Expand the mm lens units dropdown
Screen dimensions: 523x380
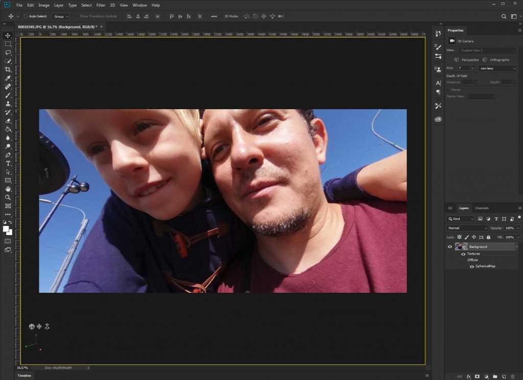[497, 68]
